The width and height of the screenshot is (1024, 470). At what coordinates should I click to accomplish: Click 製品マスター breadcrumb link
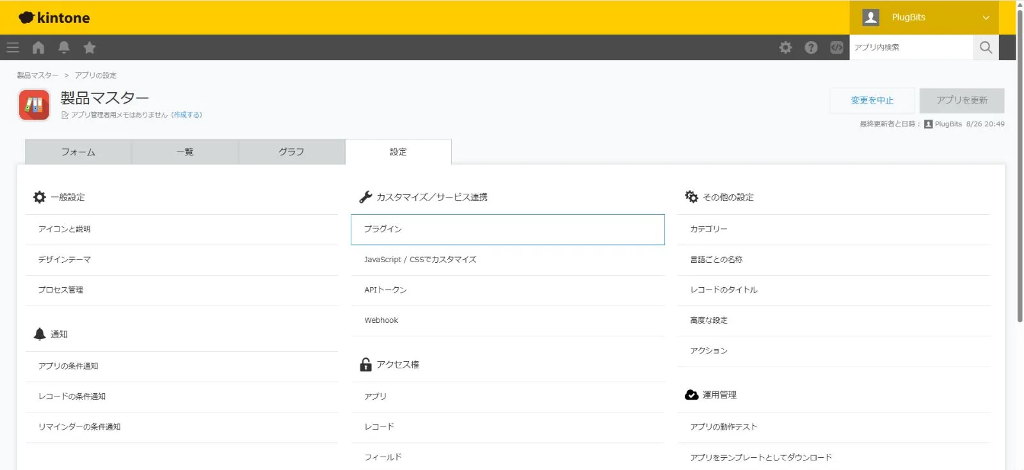[x=38, y=75]
